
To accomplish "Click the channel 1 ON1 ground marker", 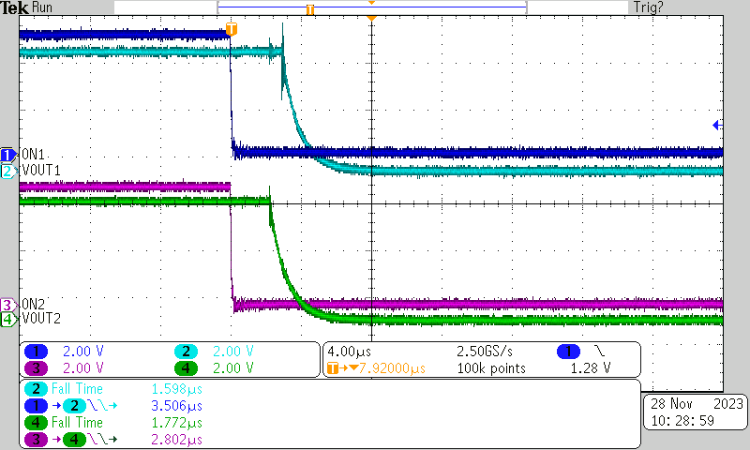I will [7, 154].
